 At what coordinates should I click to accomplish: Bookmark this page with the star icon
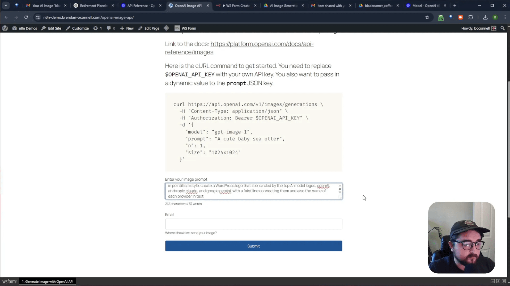(427, 17)
